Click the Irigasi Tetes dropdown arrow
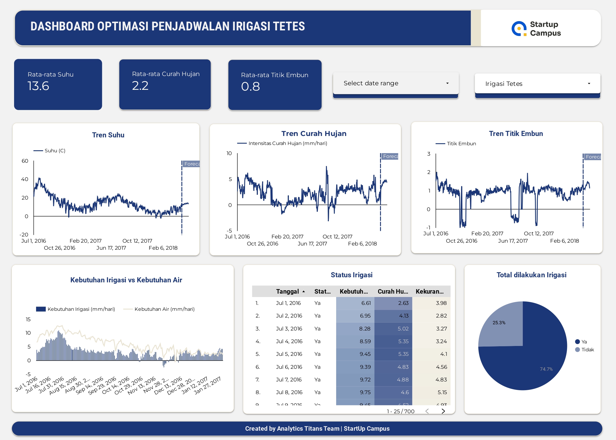The height and width of the screenshot is (440, 616). tap(589, 84)
